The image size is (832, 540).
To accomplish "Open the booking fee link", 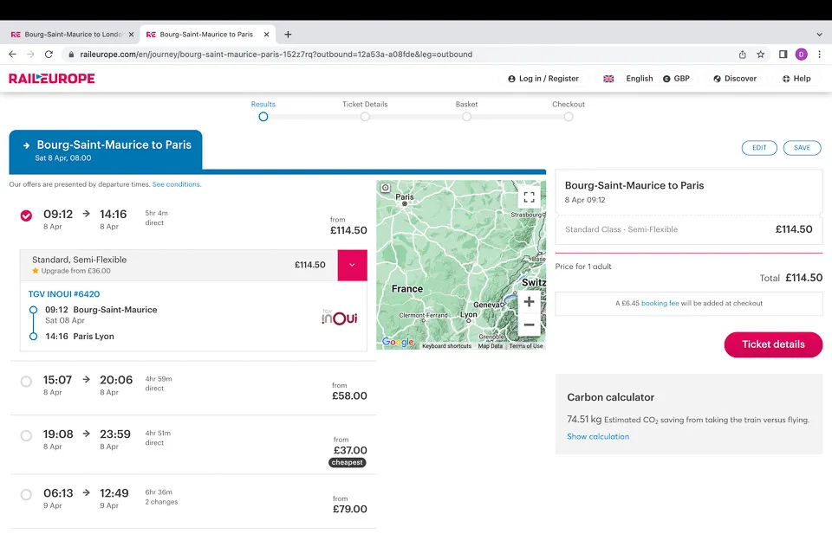I will point(660,303).
